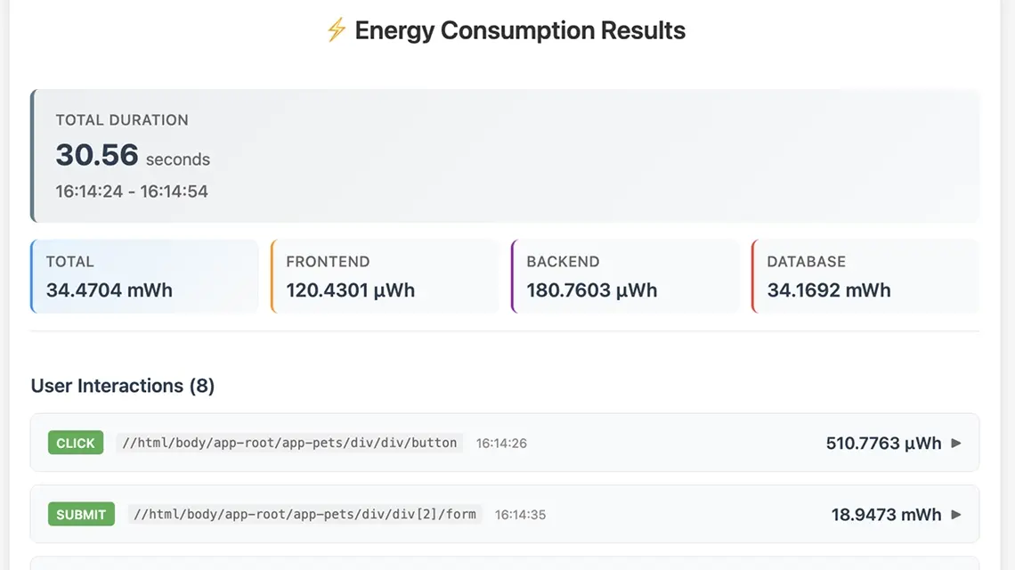Select the div[2]/form XPath text
This screenshot has height=570, width=1015.
[304, 514]
